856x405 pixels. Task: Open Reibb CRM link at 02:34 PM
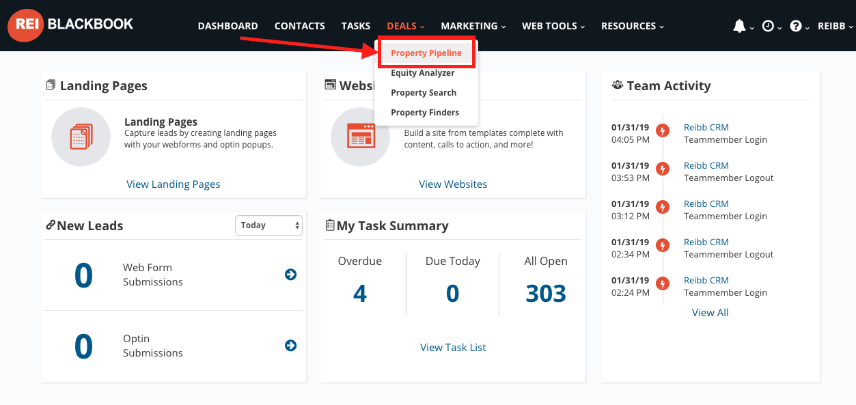(706, 242)
